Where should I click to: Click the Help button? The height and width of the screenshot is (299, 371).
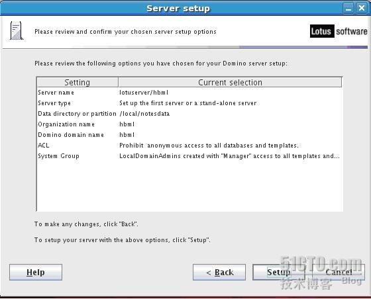[x=36, y=272]
